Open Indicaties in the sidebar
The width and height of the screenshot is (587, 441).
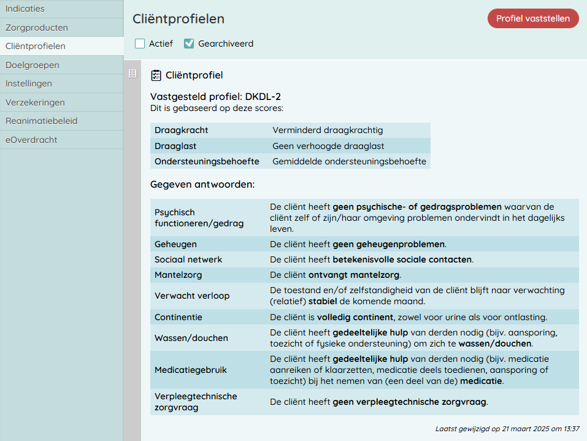[25, 9]
